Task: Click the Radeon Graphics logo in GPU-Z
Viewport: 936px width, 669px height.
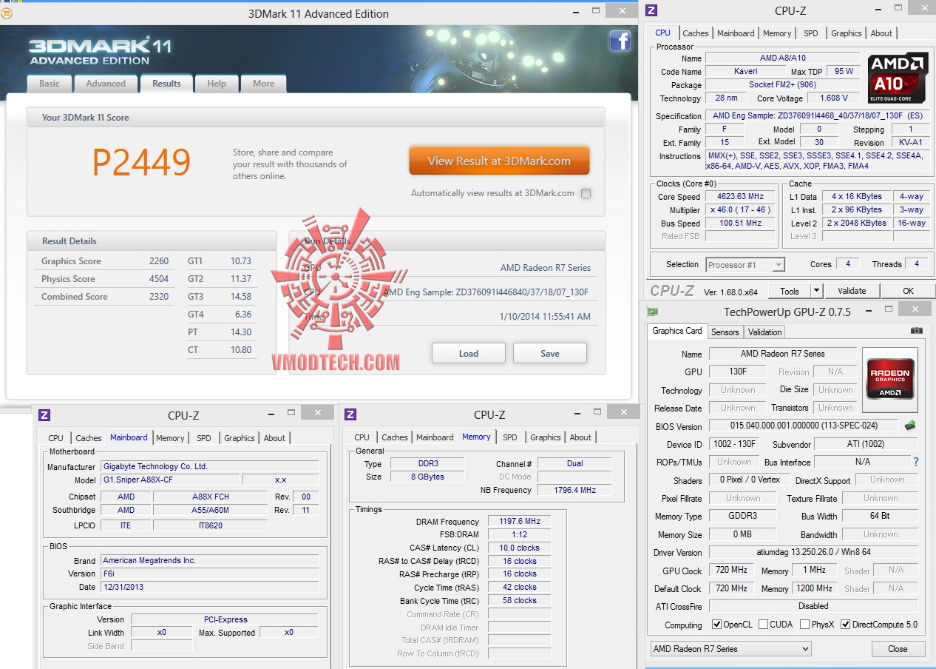Action: 891,378
